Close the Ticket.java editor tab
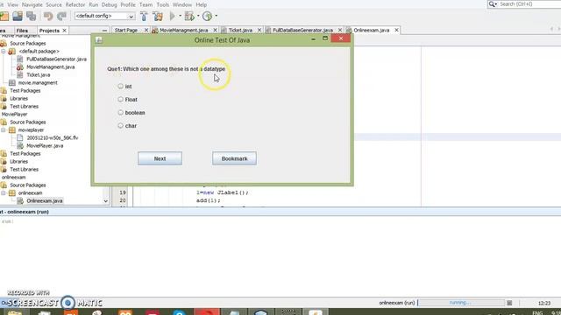Viewport: 561px width, 315px height. click(x=259, y=31)
